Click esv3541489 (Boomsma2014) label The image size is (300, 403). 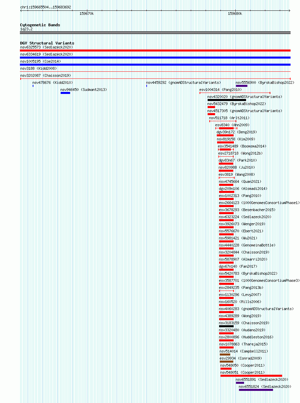click(x=242, y=146)
